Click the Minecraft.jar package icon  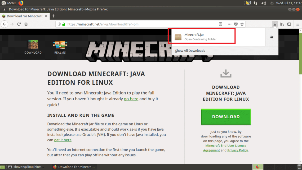(x=178, y=37)
